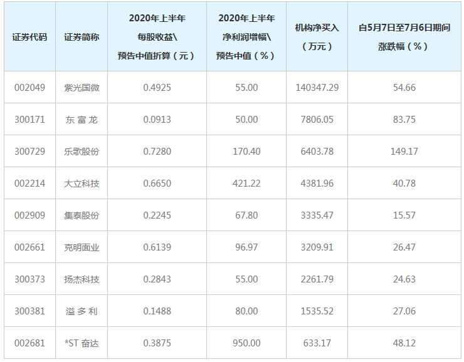Open the 紫光国微 stock name
This screenshot has height=362, width=464.
(x=82, y=88)
